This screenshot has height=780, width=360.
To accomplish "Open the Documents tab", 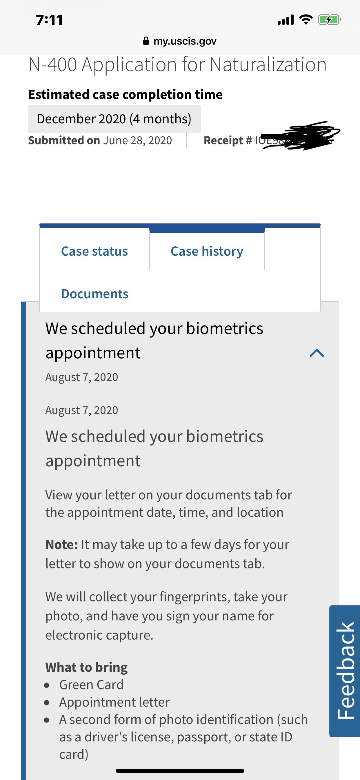I will 95,294.
